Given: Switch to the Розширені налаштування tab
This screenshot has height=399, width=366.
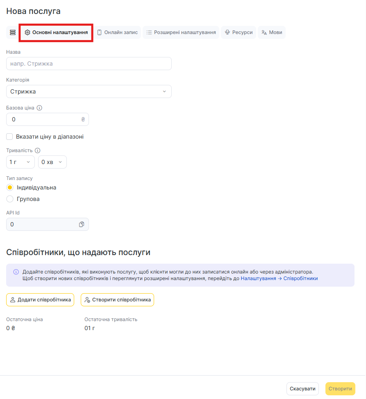Looking at the screenshot, I should tap(181, 32).
